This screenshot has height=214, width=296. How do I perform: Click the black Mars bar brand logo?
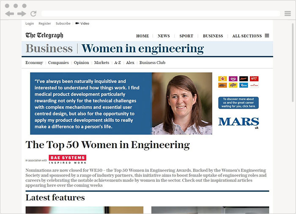[x=244, y=79]
